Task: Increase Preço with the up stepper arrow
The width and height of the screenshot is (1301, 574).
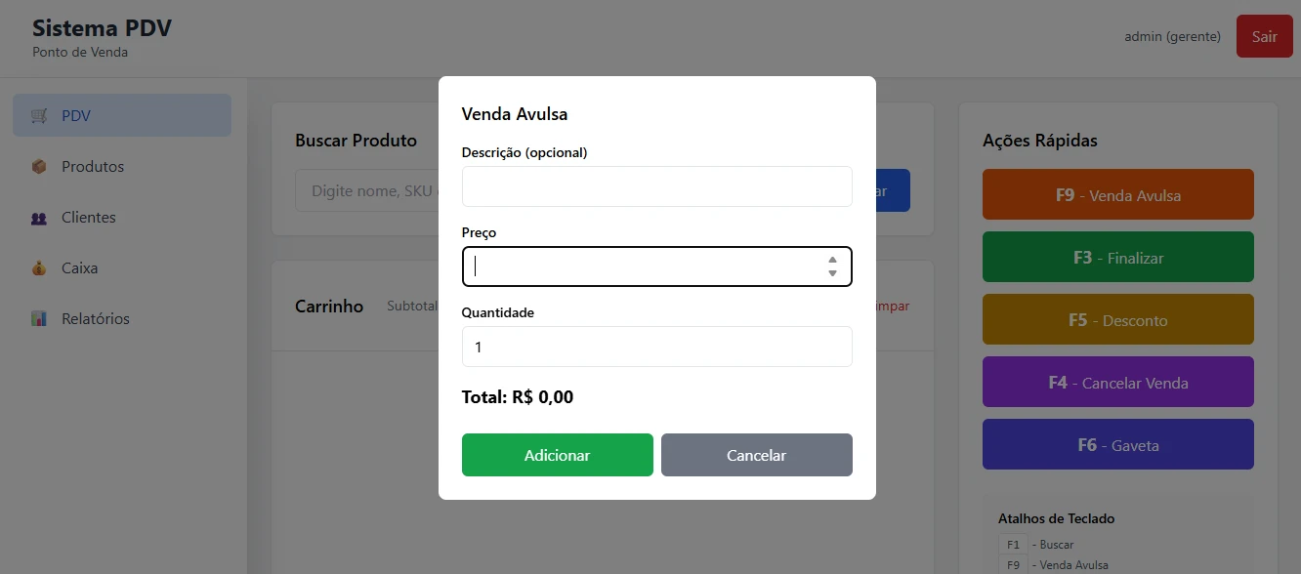Action: pyautogui.click(x=832, y=260)
